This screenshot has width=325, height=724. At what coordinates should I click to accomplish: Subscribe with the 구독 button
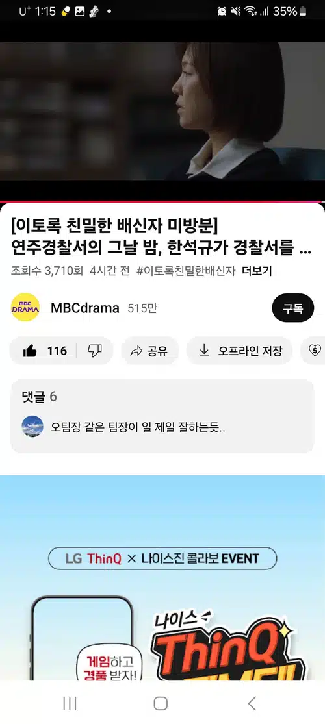pos(293,308)
